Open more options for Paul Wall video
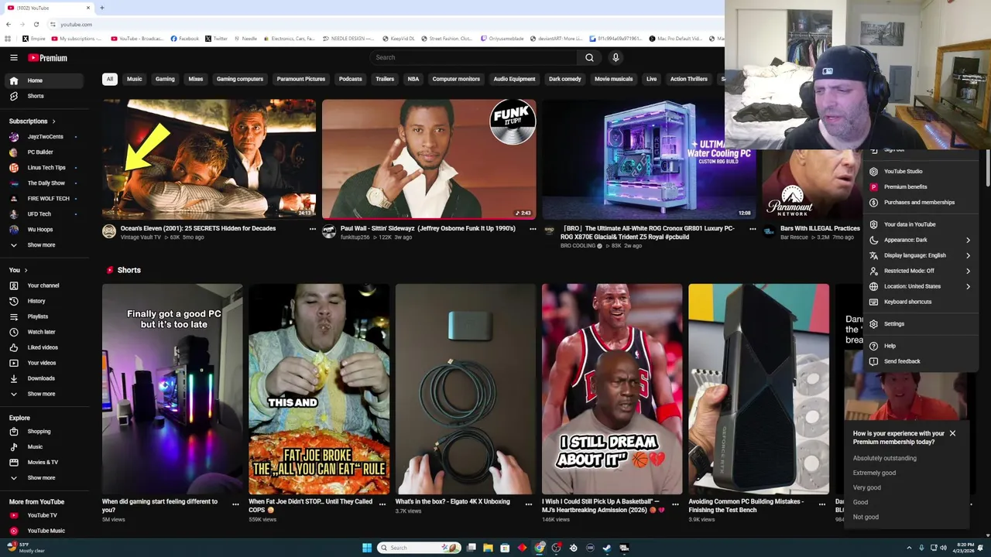The height and width of the screenshot is (557, 991). [533, 229]
